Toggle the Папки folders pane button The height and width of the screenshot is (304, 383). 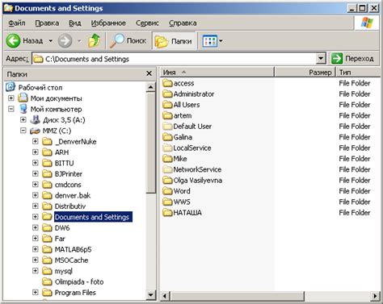pyautogui.click(x=174, y=41)
